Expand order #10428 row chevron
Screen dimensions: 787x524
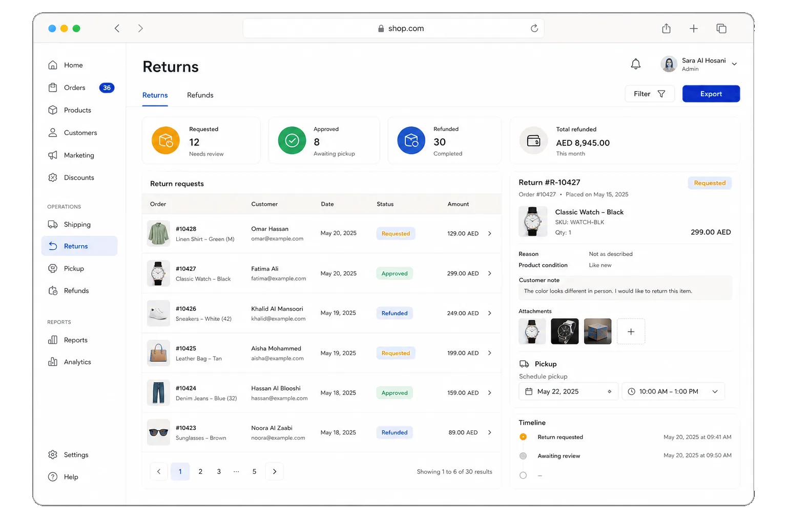[x=490, y=233]
